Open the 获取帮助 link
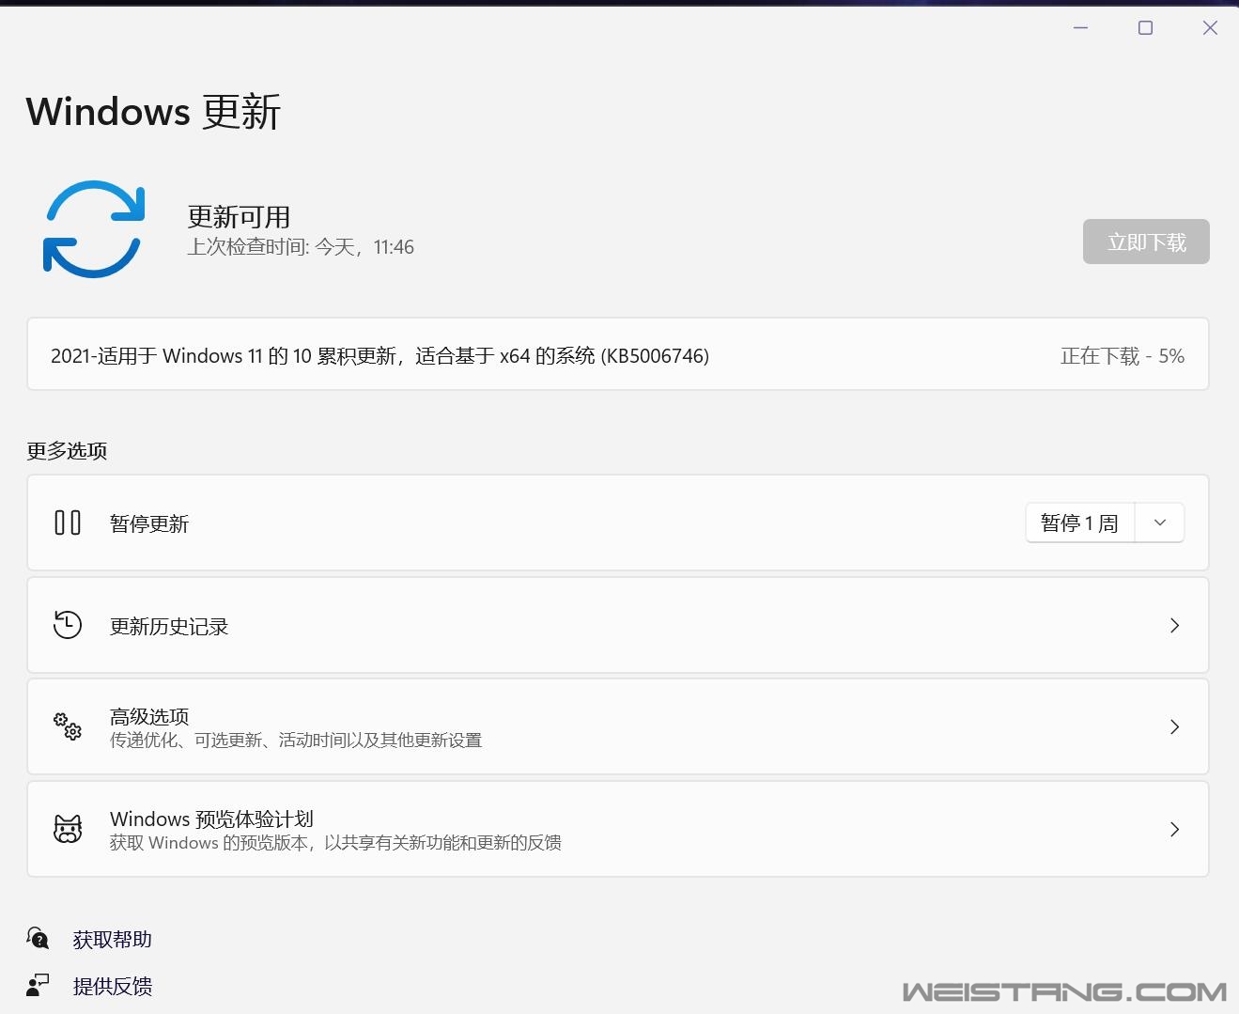 point(113,939)
